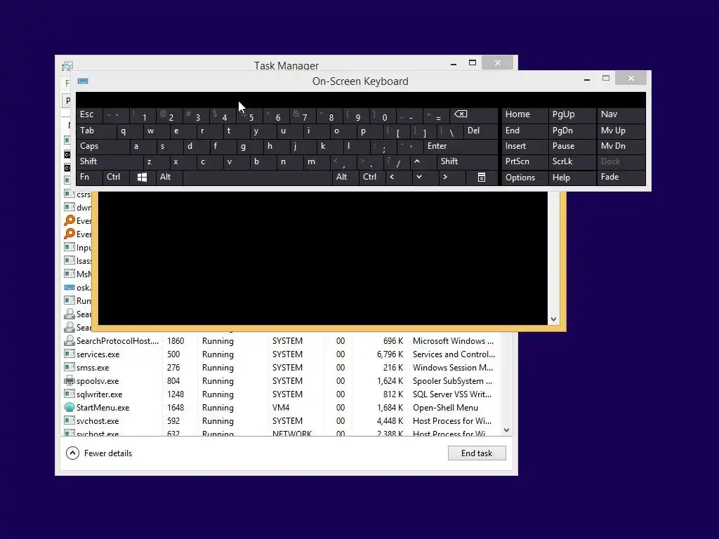Viewport: 719px width, 539px height.
Task: Click the smss.exe process name
Action: 93,368
